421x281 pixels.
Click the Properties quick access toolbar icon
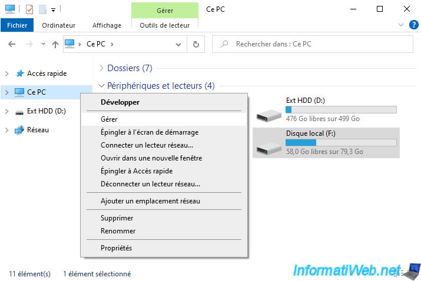click(x=29, y=9)
